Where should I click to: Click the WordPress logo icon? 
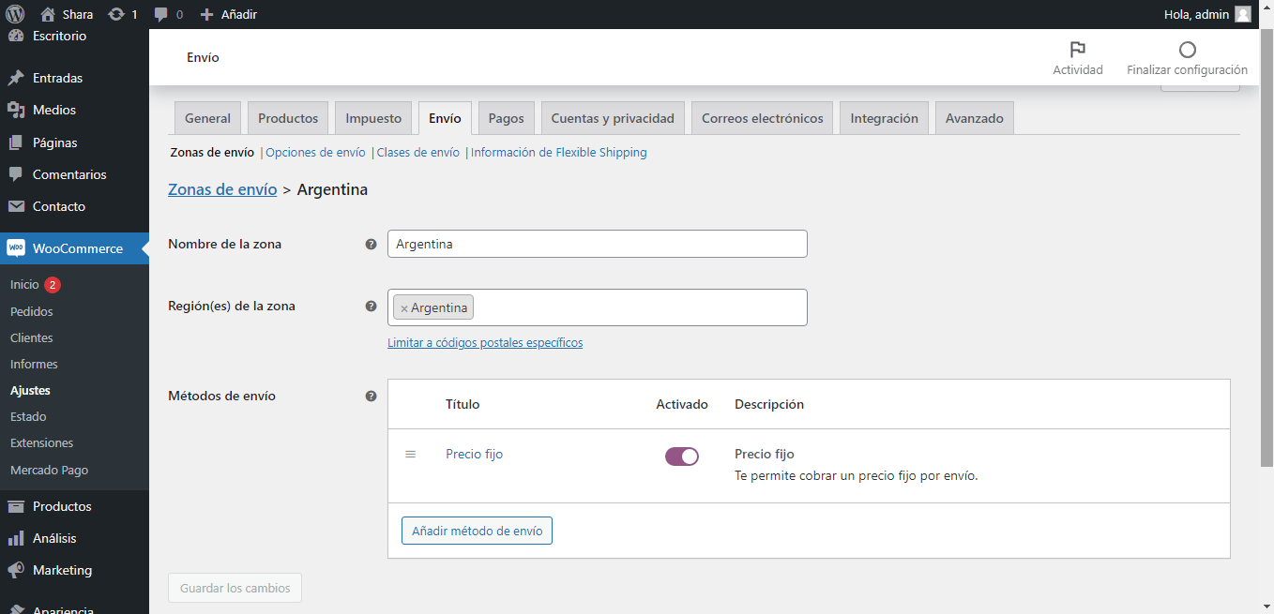click(x=15, y=14)
